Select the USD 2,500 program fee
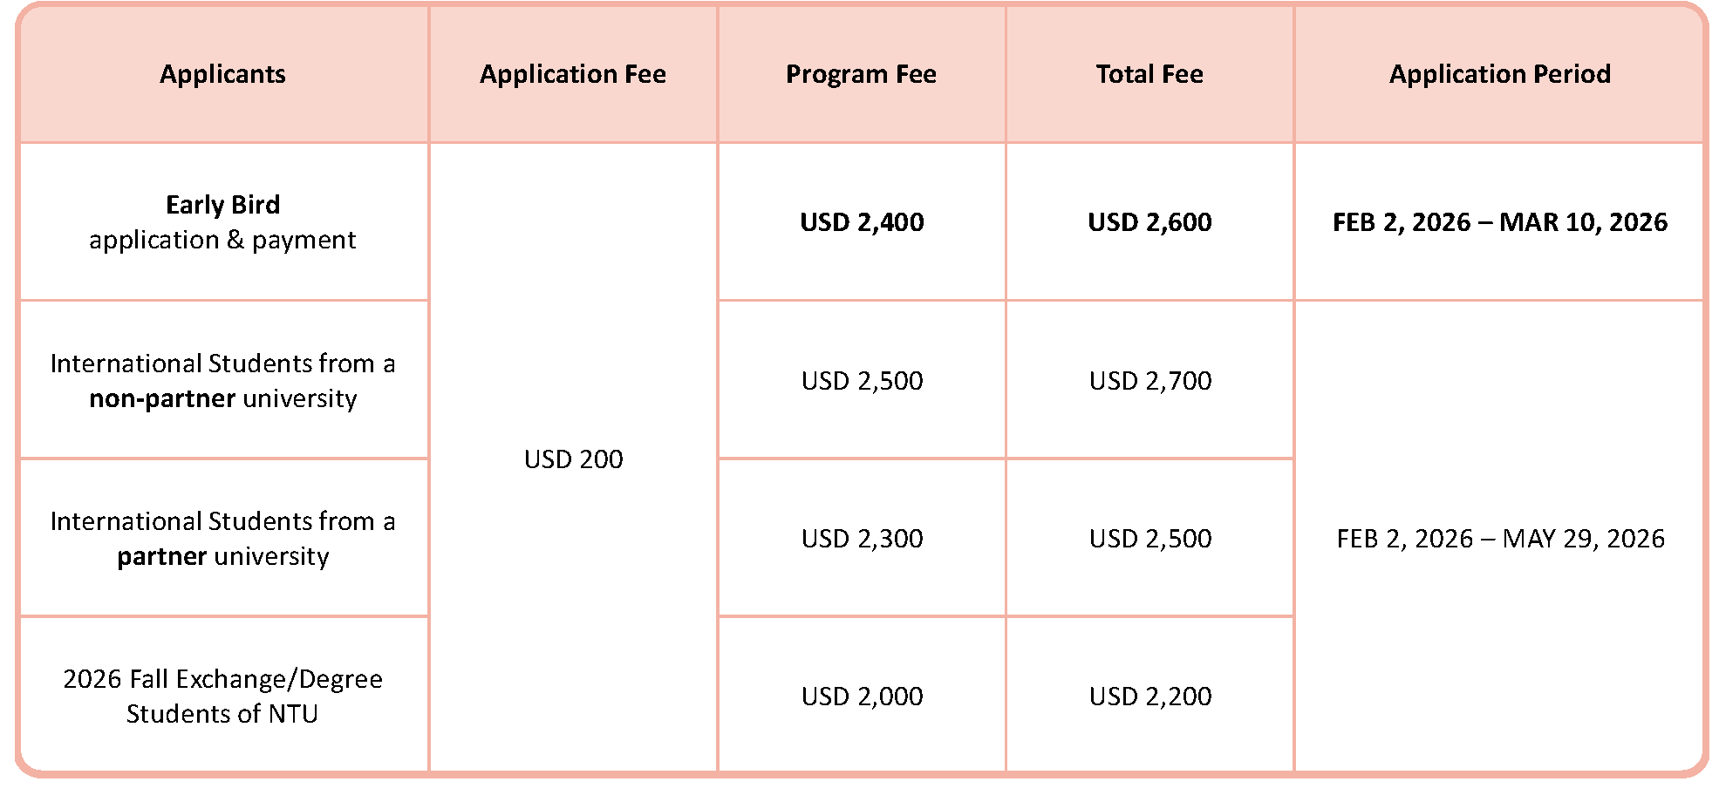Screen dimensions: 1719x802 [862, 381]
